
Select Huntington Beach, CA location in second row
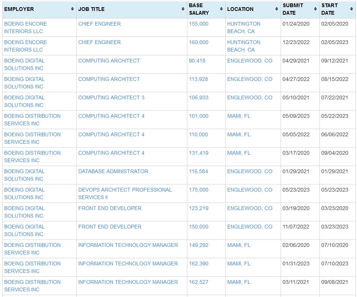coord(243,46)
